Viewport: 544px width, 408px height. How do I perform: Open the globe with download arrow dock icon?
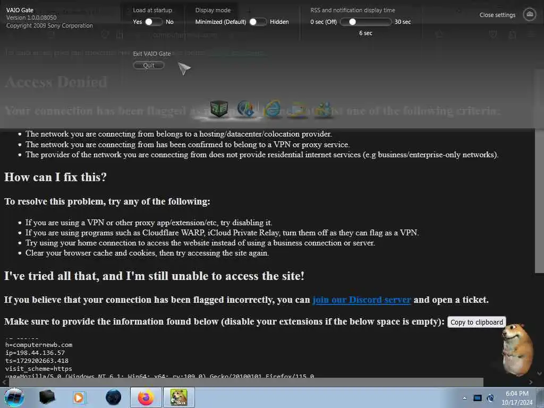[245, 108]
